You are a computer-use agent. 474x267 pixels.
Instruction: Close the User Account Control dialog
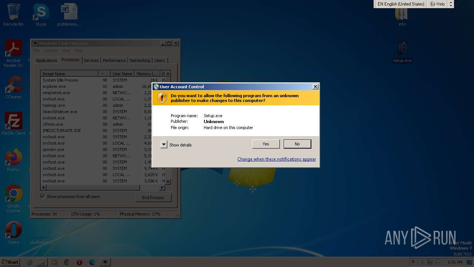(315, 86)
